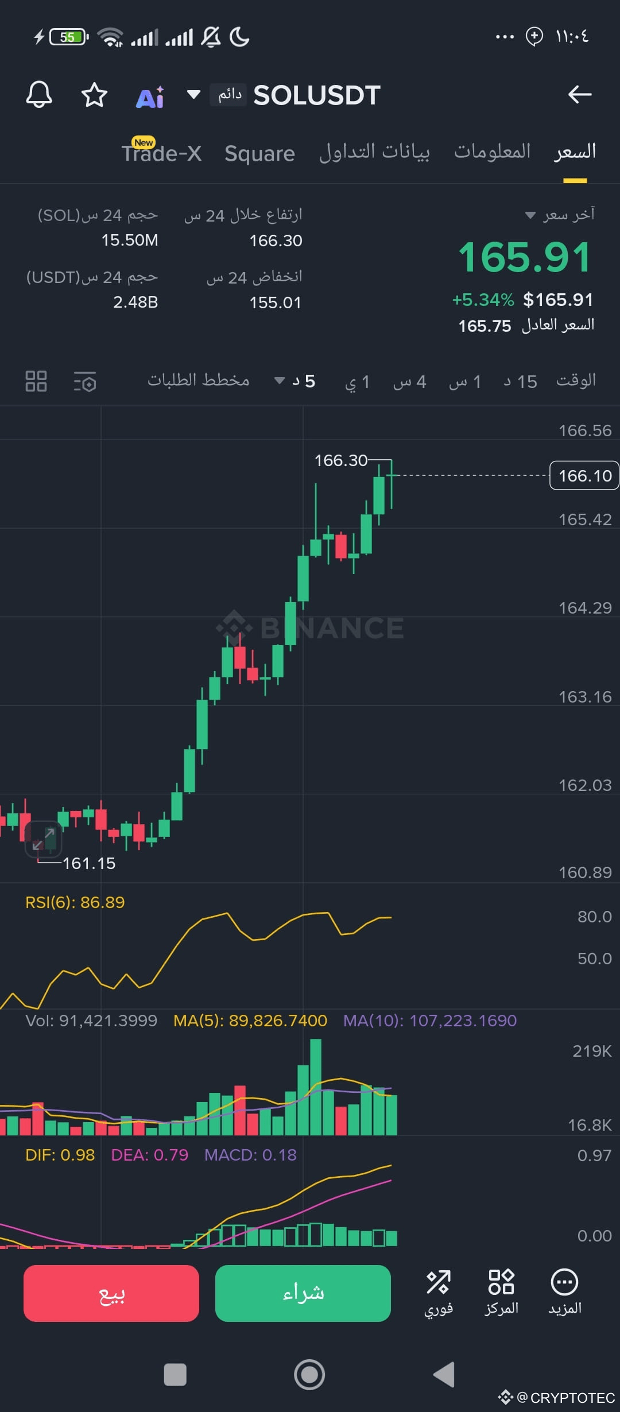Tap the 166.30 chart high annotation
Screen dimensions: 620x1412
click(340, 460)
